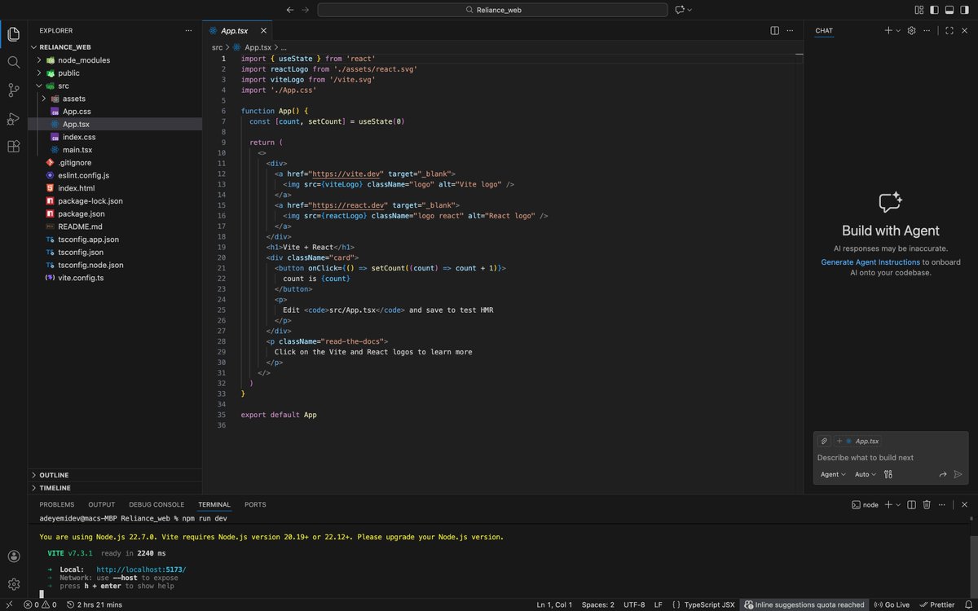978x611 pixels.
Task: Select the Run and Debug icon
Action: pyautogui.click(x=13, y=119)
